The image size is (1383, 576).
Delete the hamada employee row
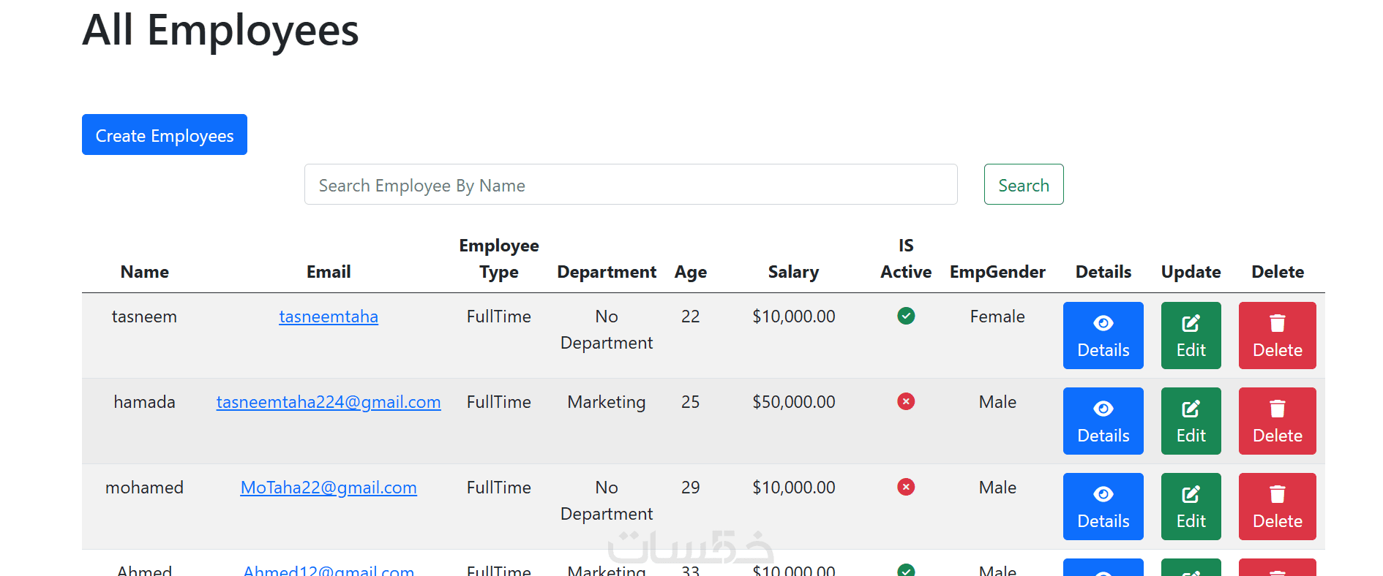pyautogui.click(x=1277, y=421)
